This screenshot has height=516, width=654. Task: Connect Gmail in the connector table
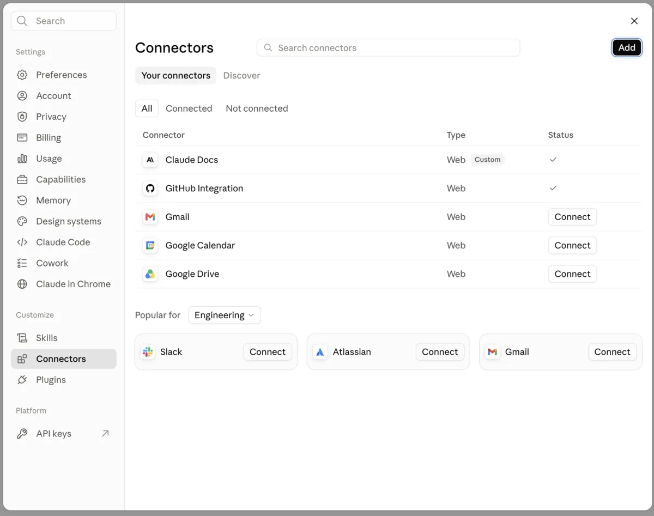tap(572, 217)
